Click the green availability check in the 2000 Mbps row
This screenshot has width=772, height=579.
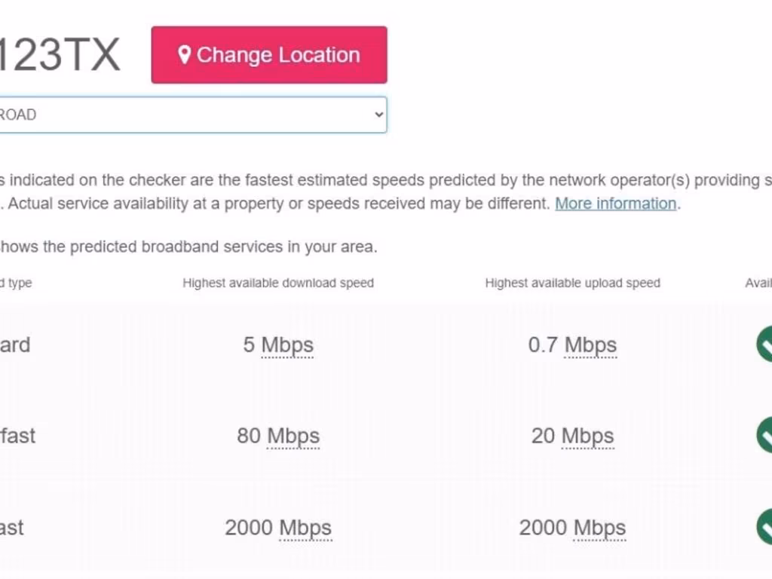pyautogui.click(x=764, y=527)
